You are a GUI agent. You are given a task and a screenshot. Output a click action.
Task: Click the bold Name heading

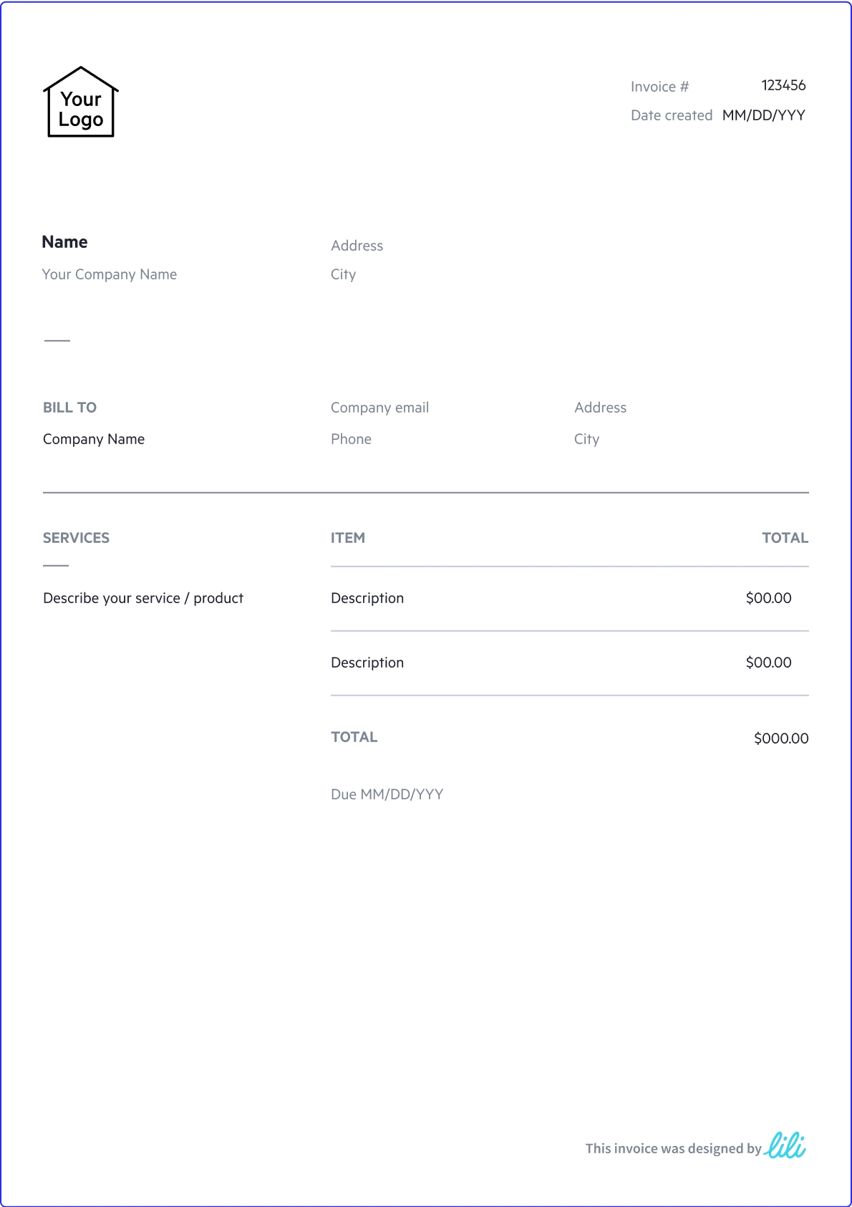[64, 242]
